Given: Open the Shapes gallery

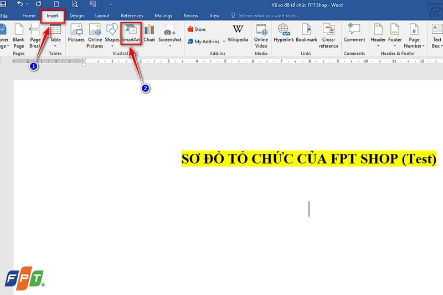Looking at the screenshot, I should (112, 35).
